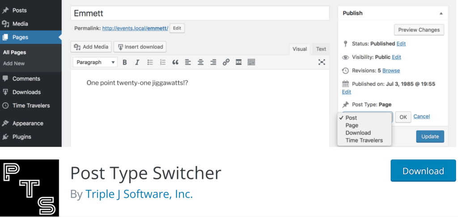Open the All Pages submenu item
Screen dimensions: 458x217
(15, 53)
